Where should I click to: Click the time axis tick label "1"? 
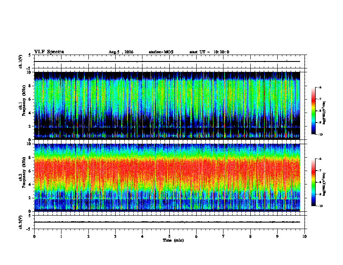tap(61, 236)
